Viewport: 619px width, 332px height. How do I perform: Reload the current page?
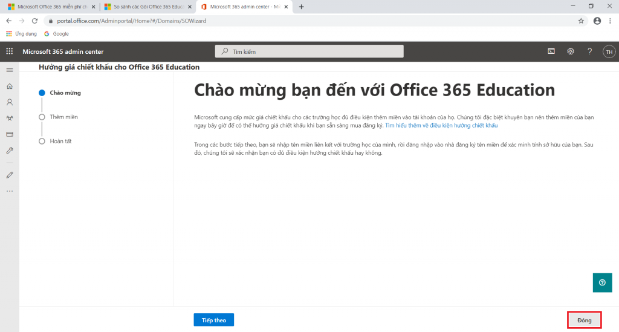pyautogui.click(x=34, y=21)
